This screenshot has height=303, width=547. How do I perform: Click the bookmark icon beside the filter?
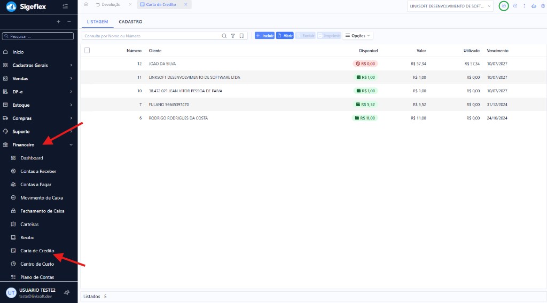[241, 36]
